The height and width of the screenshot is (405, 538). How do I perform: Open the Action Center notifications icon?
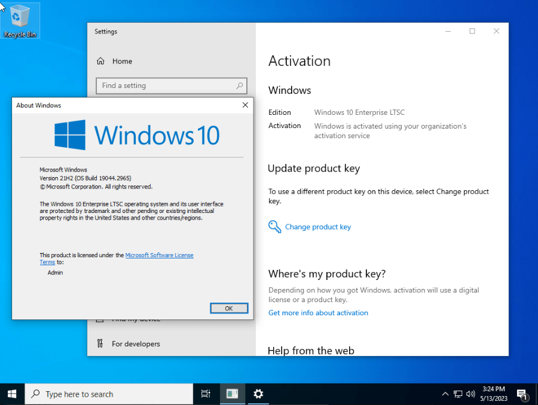[x=522, y=395]
